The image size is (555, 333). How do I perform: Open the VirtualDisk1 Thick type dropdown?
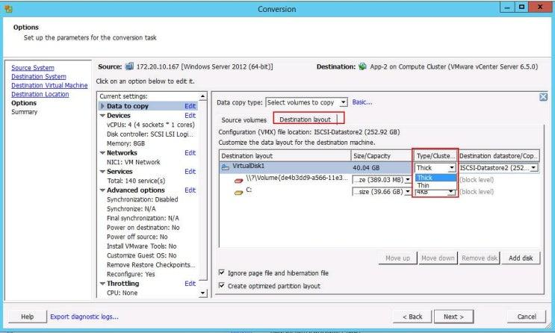(452, 168)
